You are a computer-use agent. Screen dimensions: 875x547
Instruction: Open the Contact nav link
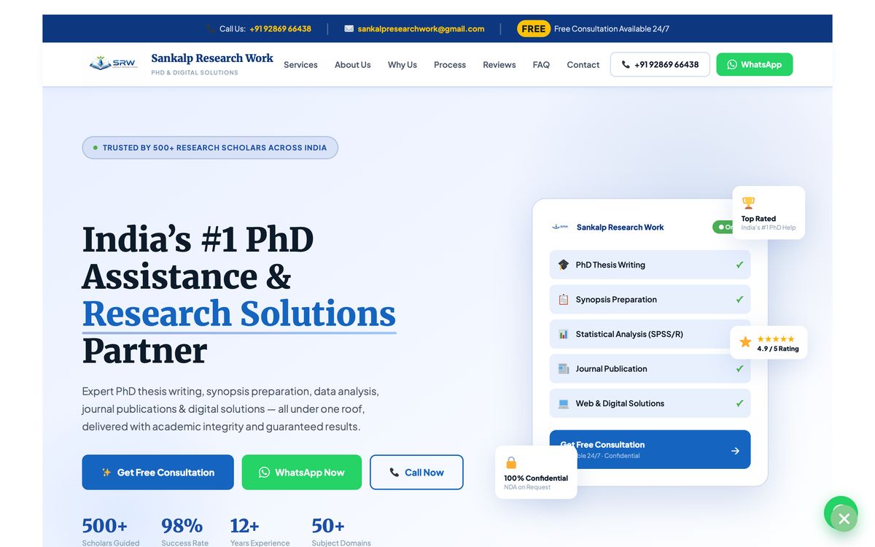583,65
